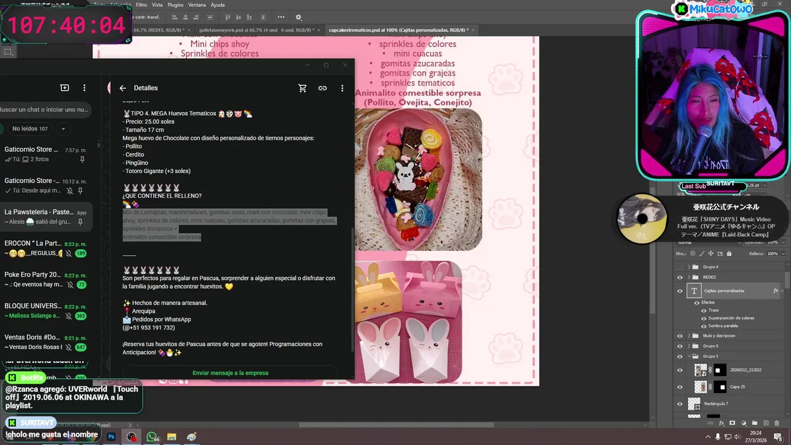Open the shopping cart in WhatsApp catalog
Image resolution: width=791 pixels, height=445 pixels.
pyautogui.click(x=302, y=88)
